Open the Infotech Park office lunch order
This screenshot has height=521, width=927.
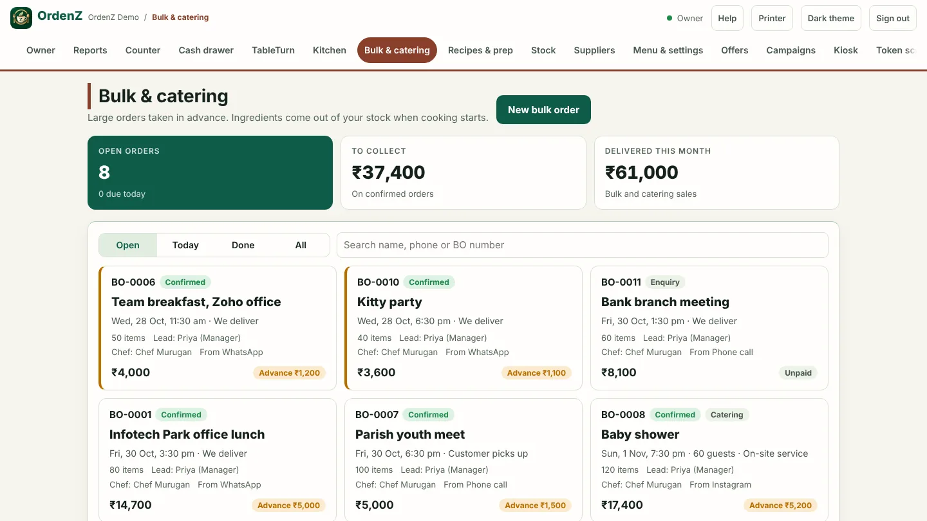218,459
